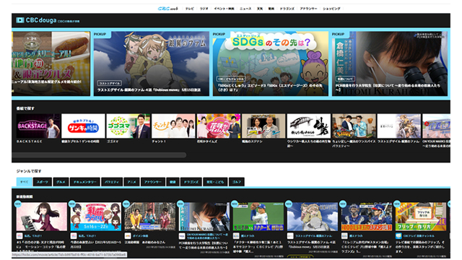This screenshot has height=260, width=462.
Task: Select the ゴゴスマ program thumbnail
Action: (128, 126)
